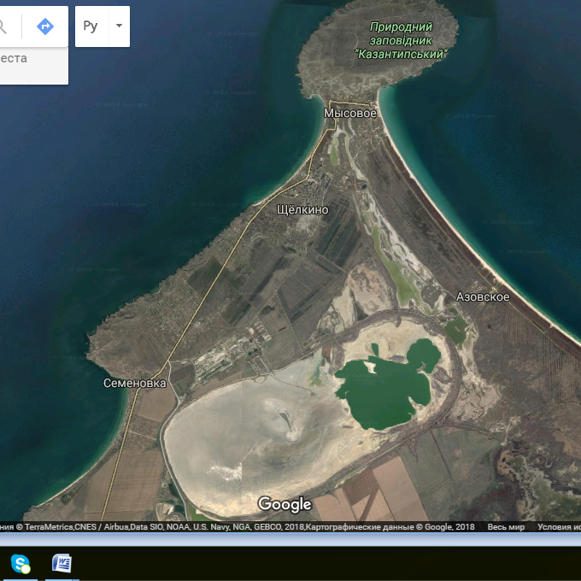This screenshot has height=581, width=581.
Task: Open Microsoft Word from the taskbar
Action: click(62, 564)
